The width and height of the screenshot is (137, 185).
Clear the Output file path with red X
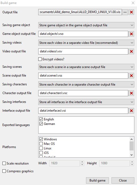click(x=131, y=12)
